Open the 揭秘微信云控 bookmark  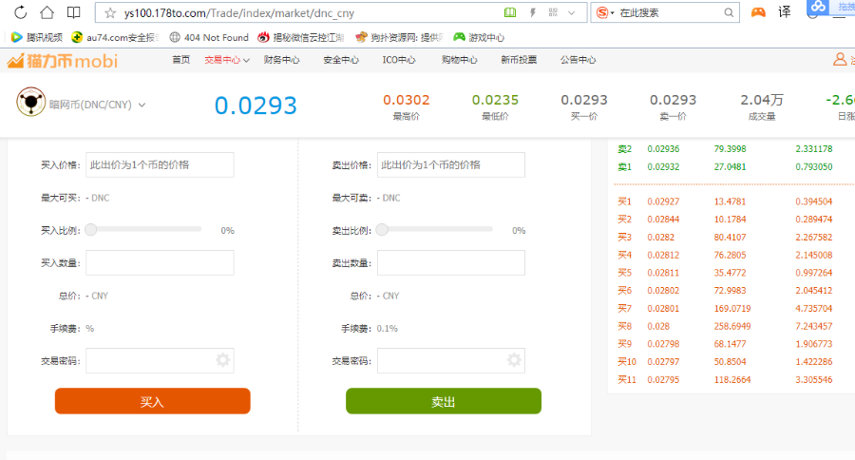pyautogui.click(x=301, y=37)
